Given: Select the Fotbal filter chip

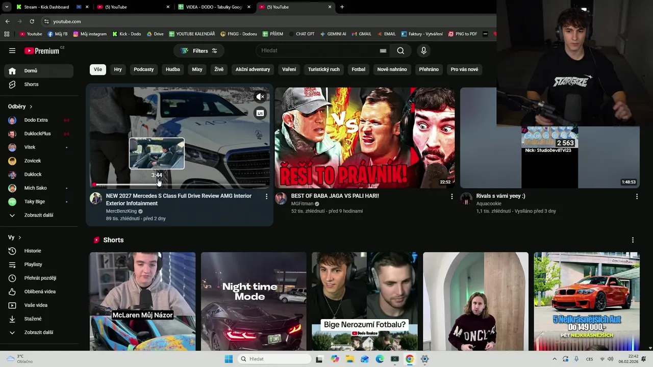Looking at the screenshot, I should tap(359, 69).
